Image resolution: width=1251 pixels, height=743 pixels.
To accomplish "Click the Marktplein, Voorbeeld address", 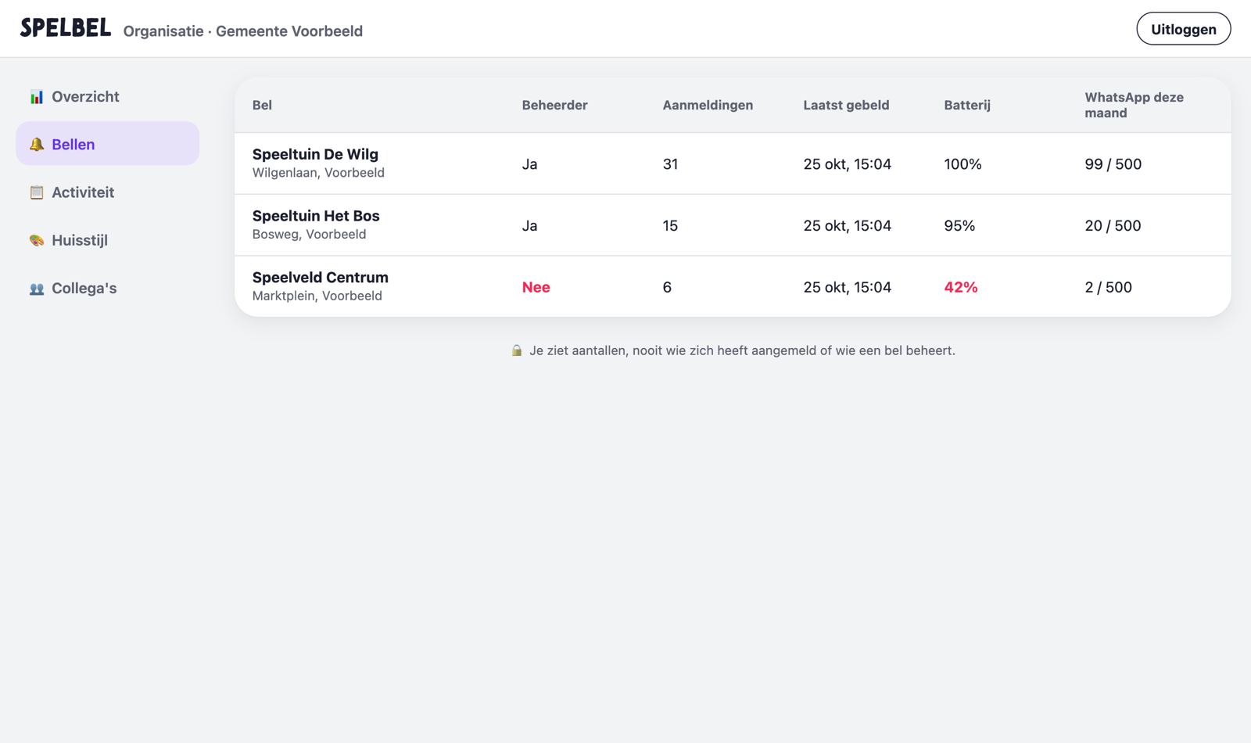I will pos(317,296).
